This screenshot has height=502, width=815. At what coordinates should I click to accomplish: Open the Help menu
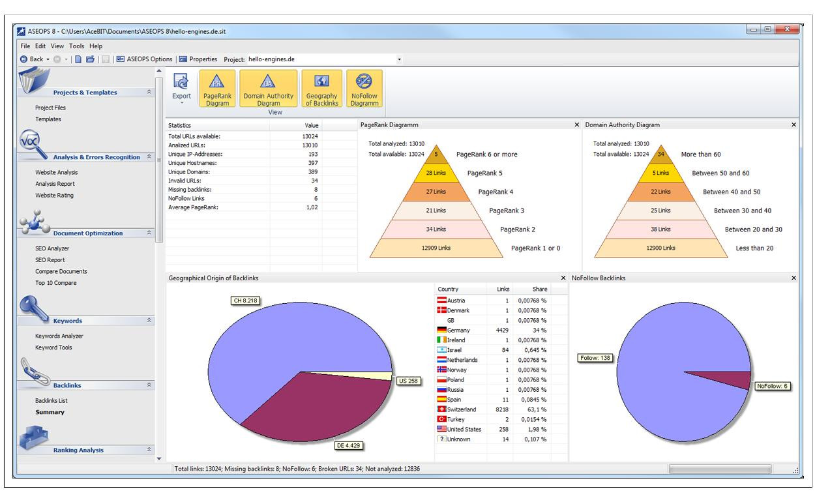pos(96,46)
